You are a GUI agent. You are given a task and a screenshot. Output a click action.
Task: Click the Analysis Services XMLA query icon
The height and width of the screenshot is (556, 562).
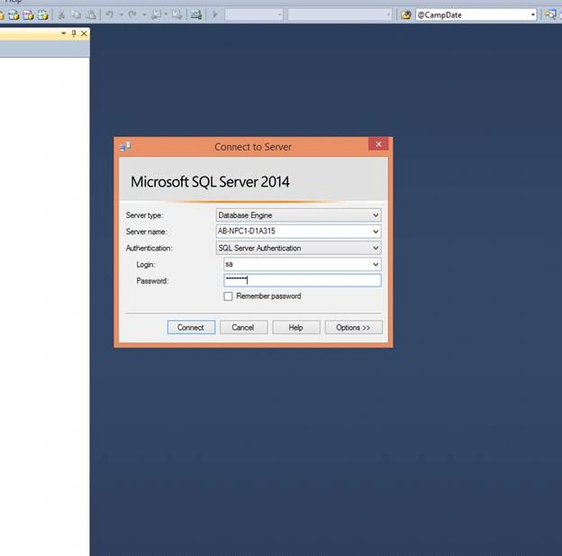pyautogui.click(x=42, y=15)
